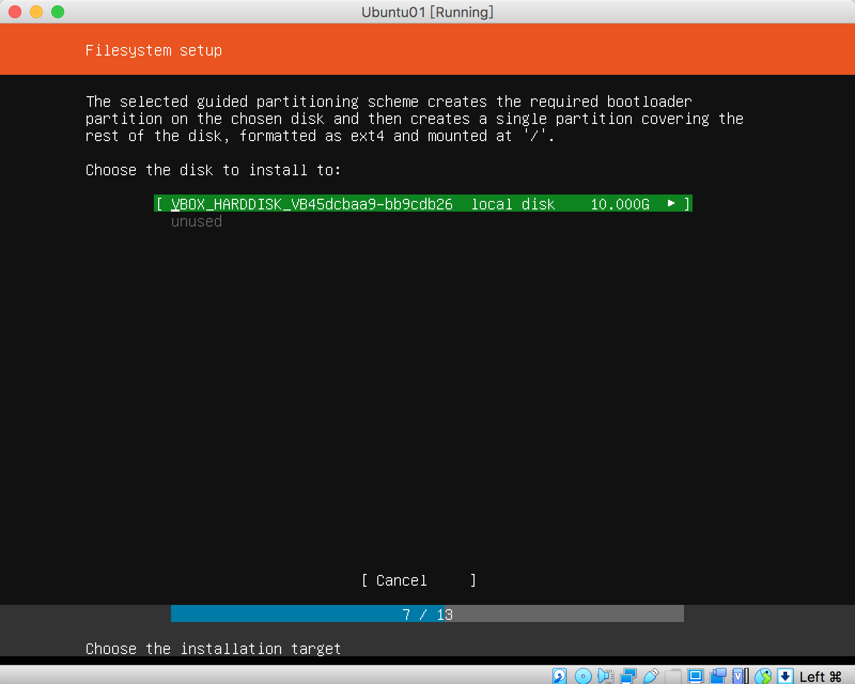Open the video capture status icon
Image resolution: width=855 pixels, height=684 pixels.
pos(718,676)
